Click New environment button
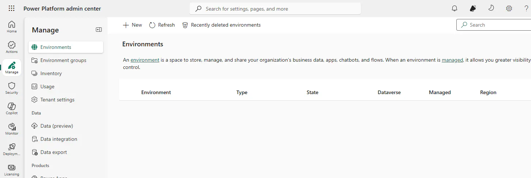 click(x=132, y=25)
